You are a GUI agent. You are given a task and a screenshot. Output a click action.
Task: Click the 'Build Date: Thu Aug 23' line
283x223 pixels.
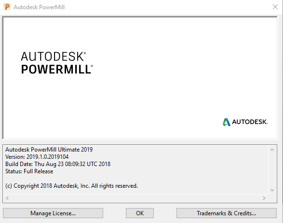click(58, 164)
